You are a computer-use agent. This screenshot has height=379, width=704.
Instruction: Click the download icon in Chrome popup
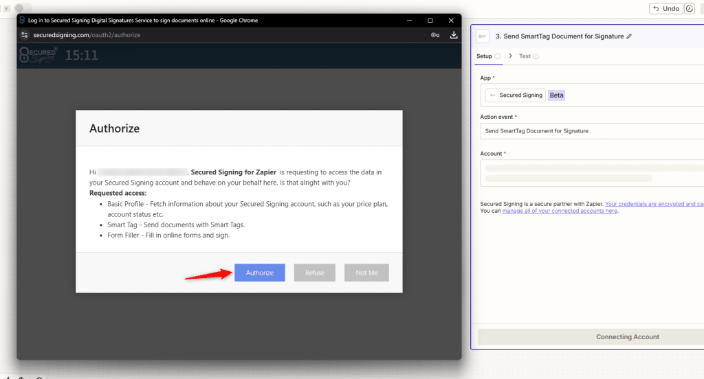tap(454, 35)
